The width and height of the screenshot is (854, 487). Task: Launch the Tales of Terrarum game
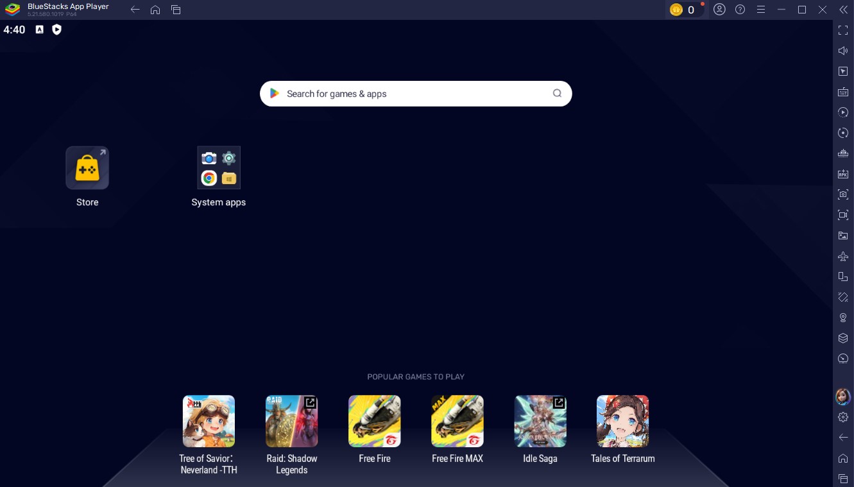[x=623, y=421]
